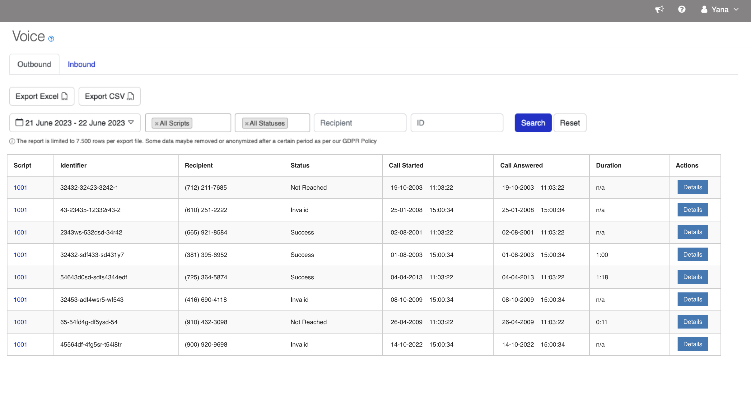This screenshot has width=751, height=393.
Task: Switch to the Inbound tab
Action: [81, 64]
